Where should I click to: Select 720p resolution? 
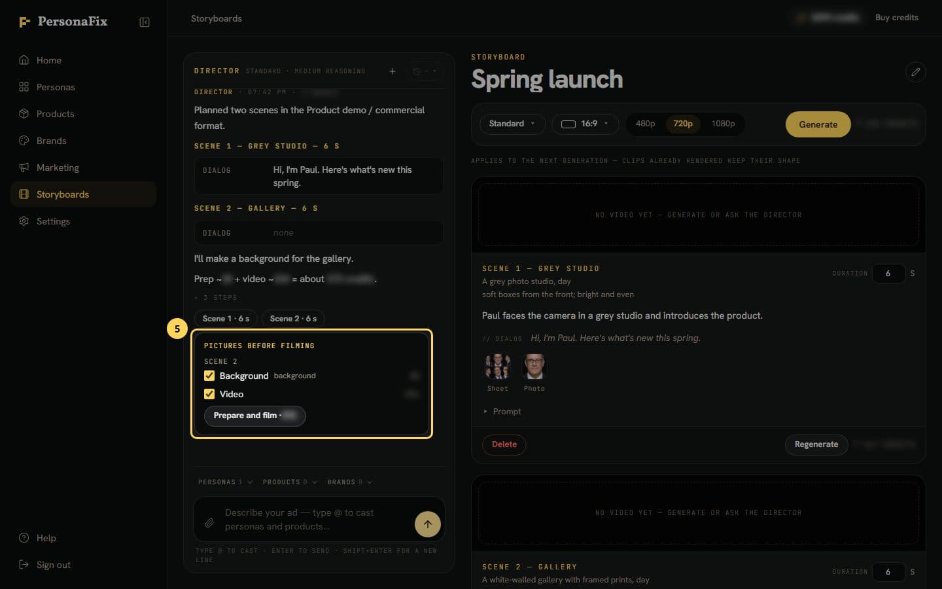[683, 124]
